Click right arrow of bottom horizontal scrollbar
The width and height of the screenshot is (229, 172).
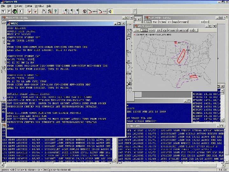[x=223, y=165]
